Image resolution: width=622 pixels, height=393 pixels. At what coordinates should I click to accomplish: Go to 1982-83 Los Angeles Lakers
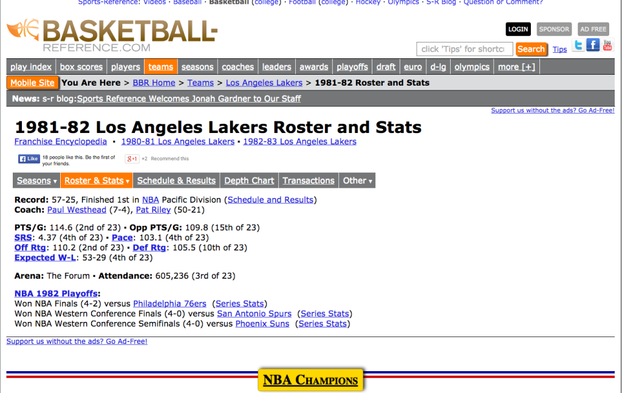300,142
